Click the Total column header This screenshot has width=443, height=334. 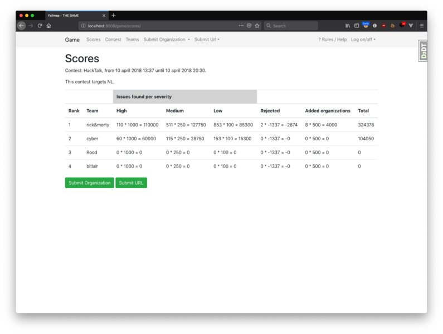(363, 111)
